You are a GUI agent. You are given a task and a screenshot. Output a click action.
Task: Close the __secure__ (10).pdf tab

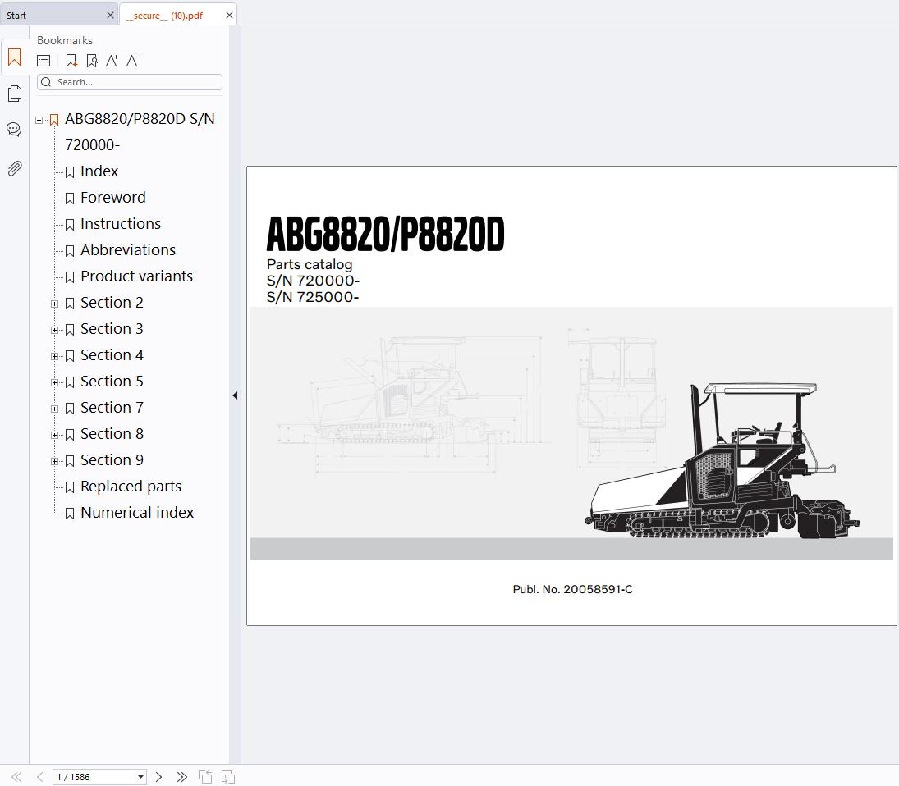point(229,16)
